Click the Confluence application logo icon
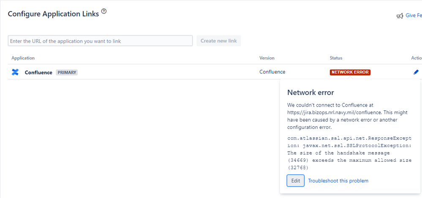The width and height of the screenshot is (422, 198). click(x=15, y=72)
